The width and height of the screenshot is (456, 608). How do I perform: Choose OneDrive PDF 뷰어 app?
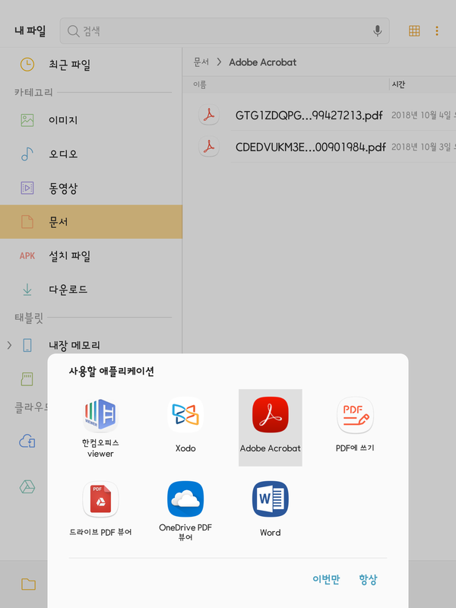point(185,511)
